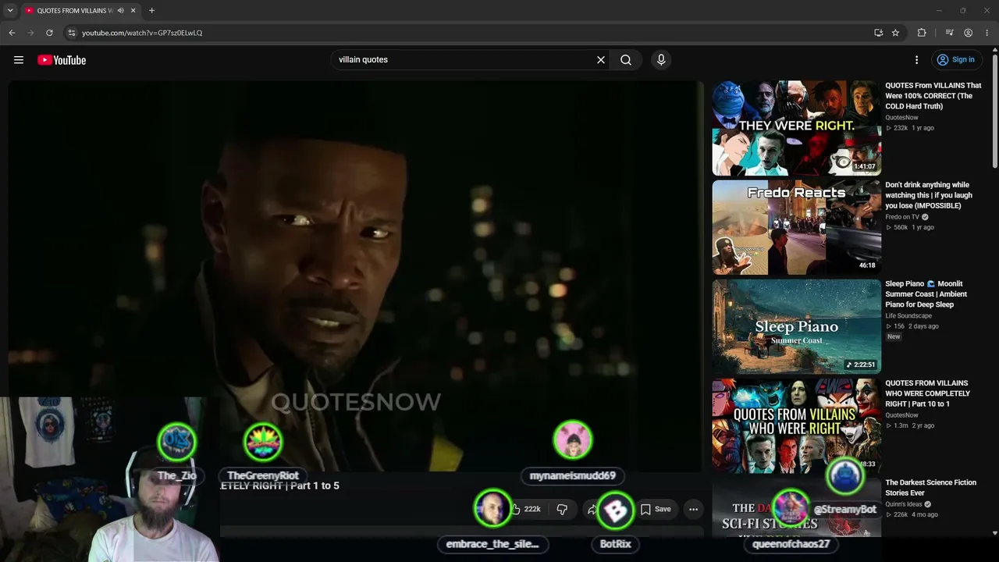The height and width of the screenshot is (562, 999).
Task: Reload the current page
Action: click(49, 33)
